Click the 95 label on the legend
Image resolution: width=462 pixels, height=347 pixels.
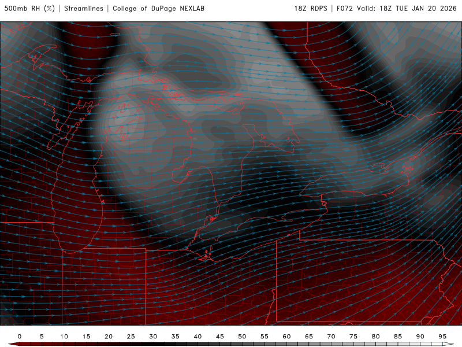(442, 337)
